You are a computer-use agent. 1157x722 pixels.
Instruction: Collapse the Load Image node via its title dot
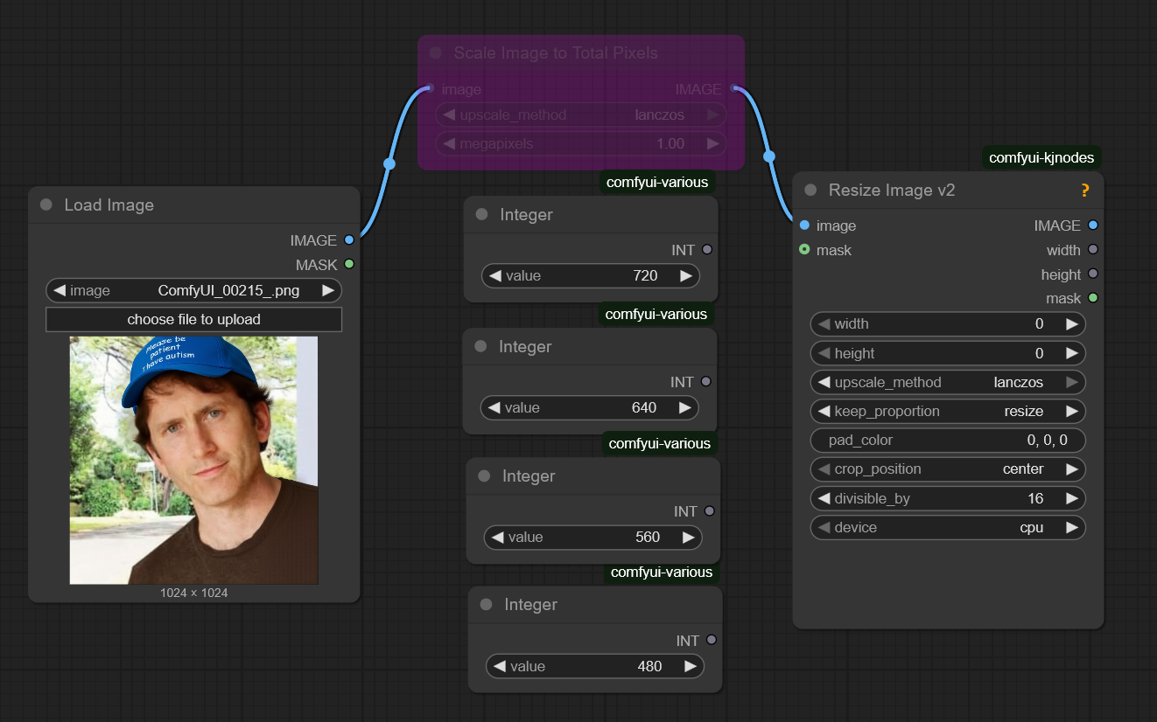[46, 205]
